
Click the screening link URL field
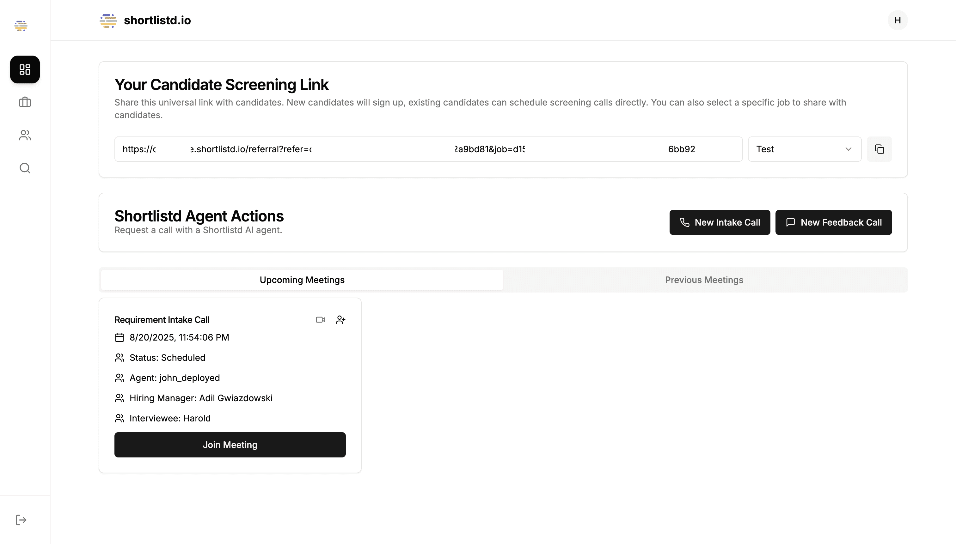428,149
